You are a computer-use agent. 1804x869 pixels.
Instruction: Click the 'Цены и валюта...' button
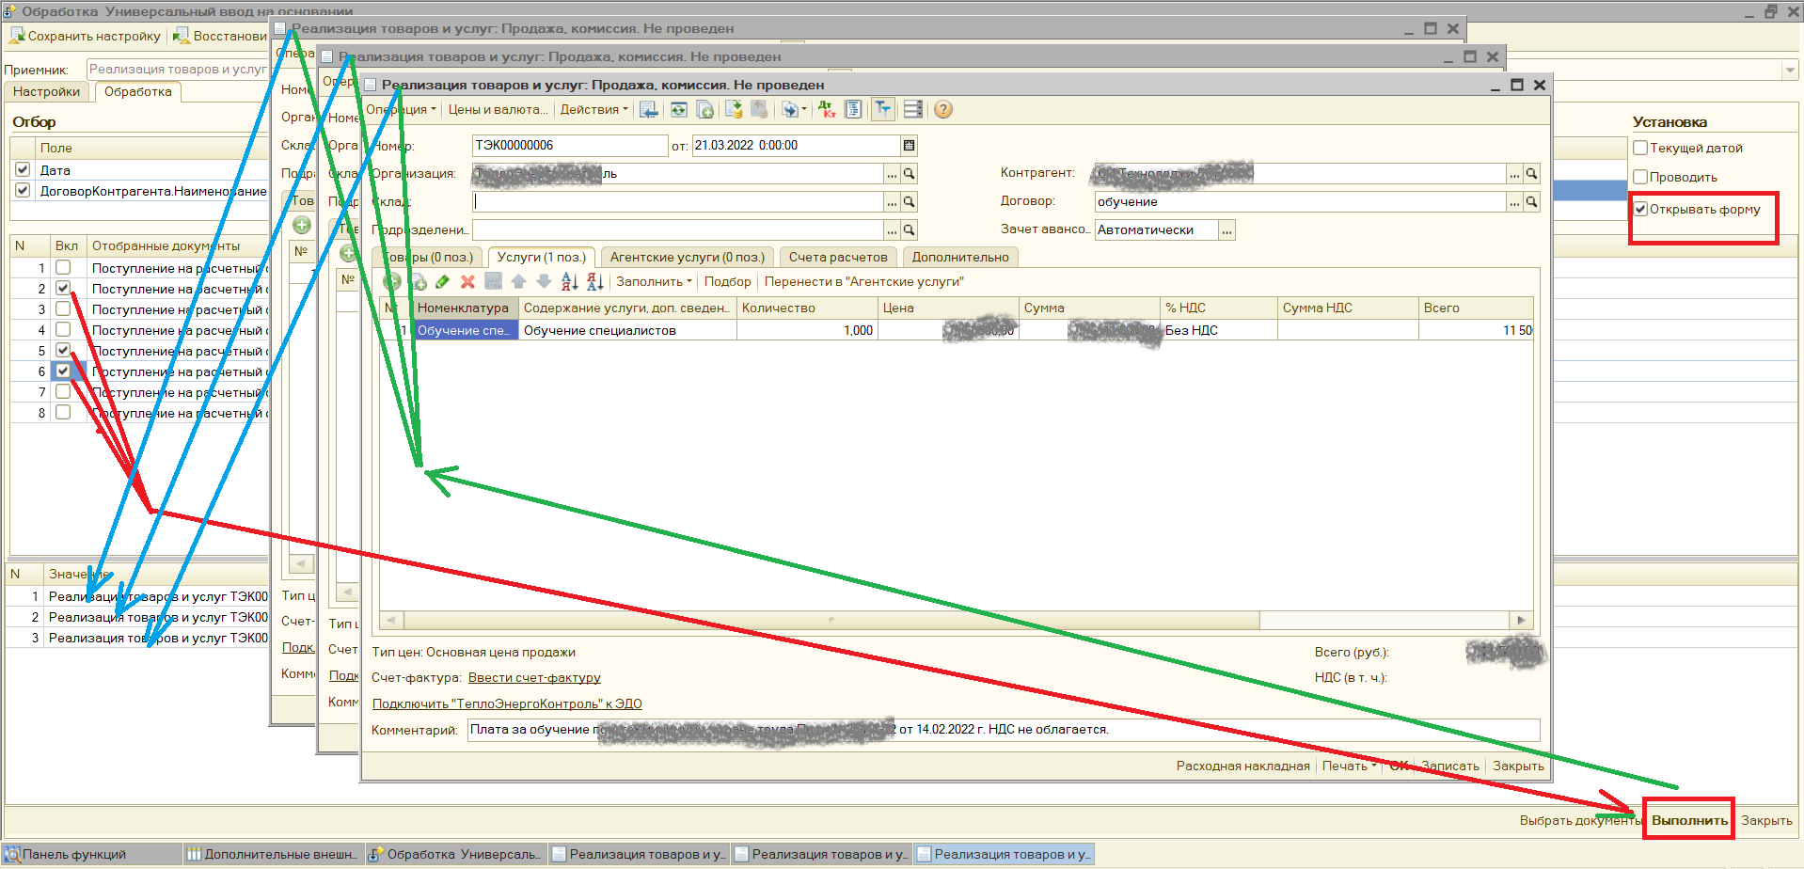(498, 110)
